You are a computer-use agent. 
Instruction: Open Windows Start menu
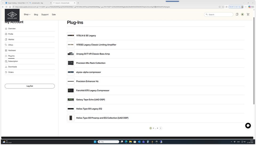[x=95, y=142]
